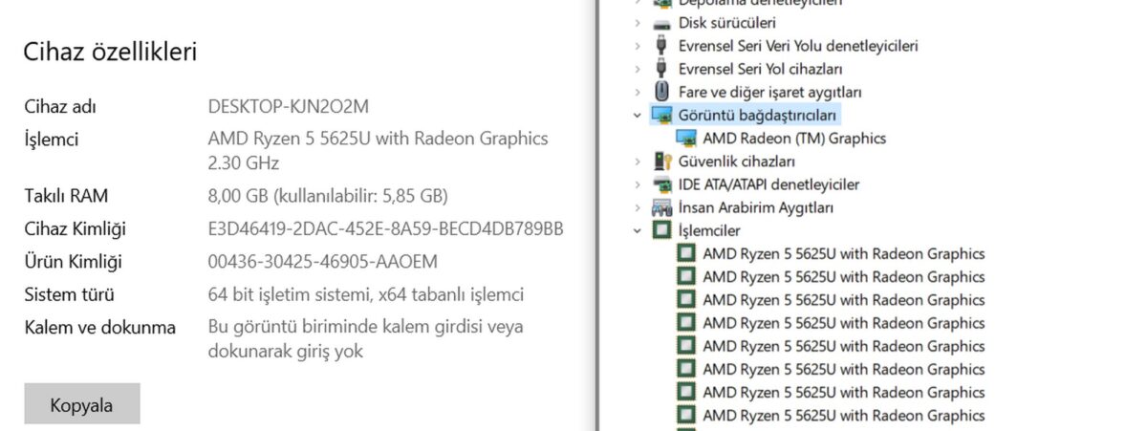1147x431 pixels.
Task: Select İnsan Arabirim Aygıtları label
Action: pos(756,207)
